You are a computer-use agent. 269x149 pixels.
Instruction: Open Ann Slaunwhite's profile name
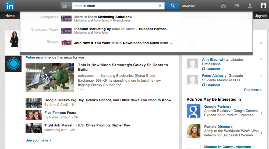[x=215, y=59]
